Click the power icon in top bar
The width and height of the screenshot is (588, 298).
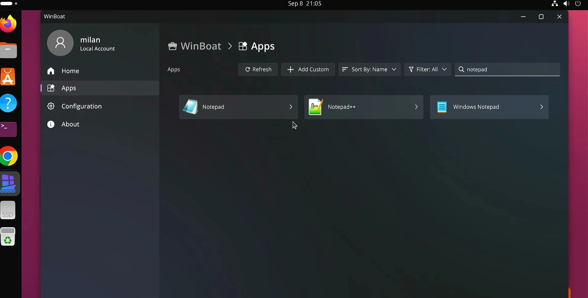click(x=578, y=4)
